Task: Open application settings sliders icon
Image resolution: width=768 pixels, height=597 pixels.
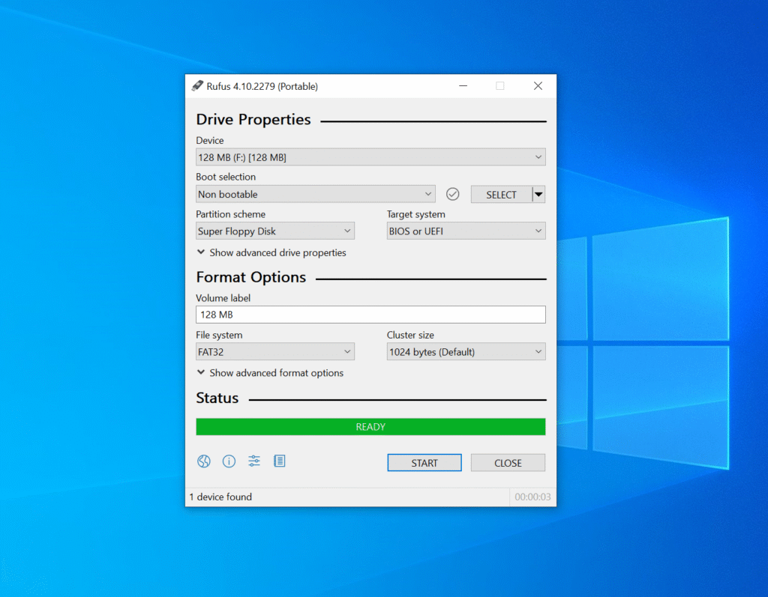Action: 254,461
